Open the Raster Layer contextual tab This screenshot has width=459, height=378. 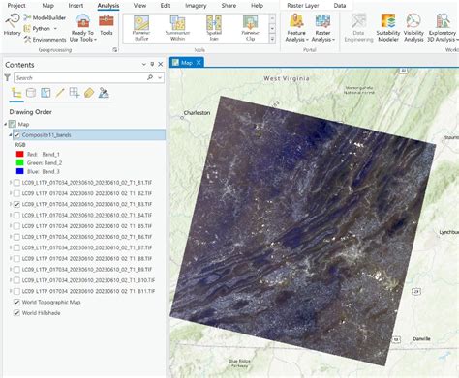pos(303,6)
